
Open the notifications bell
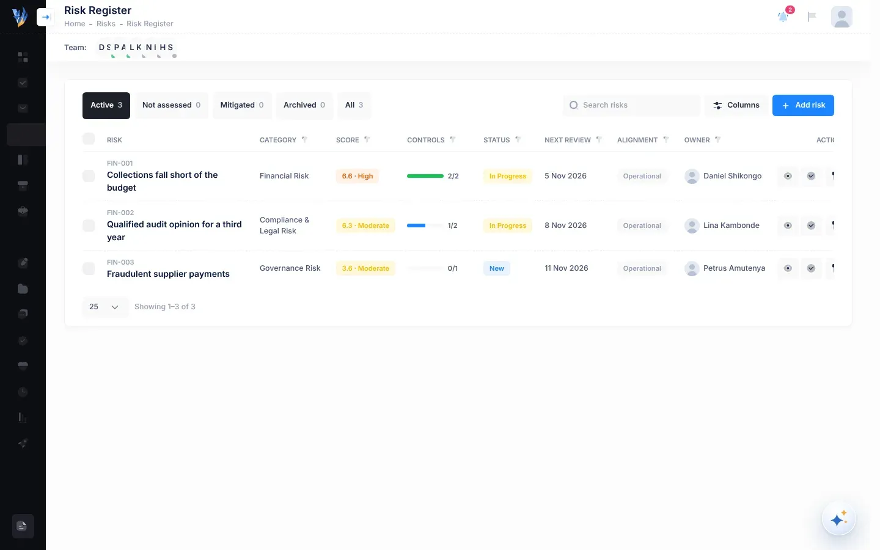(x=783, y=16)
